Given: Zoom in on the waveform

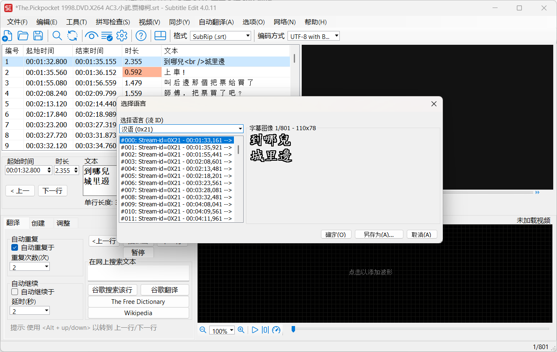Looking at the screenshot, I should pos(241,330).
